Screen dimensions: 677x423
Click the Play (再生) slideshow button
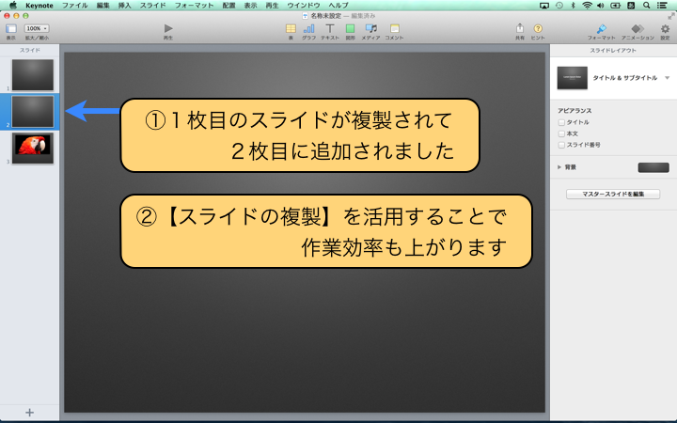tap(168, 29)
